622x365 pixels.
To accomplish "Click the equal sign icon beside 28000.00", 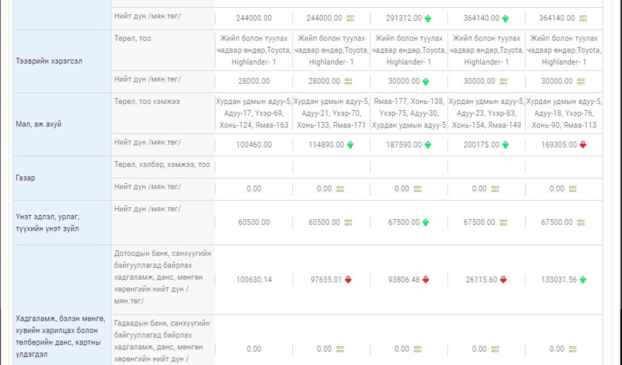I will tap(349, 81).
